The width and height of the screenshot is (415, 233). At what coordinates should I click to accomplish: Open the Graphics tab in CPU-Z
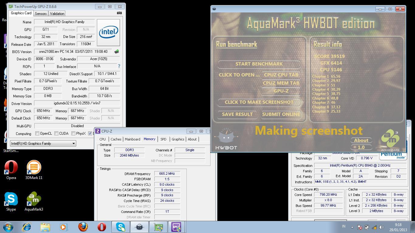[x=178, y=139]
